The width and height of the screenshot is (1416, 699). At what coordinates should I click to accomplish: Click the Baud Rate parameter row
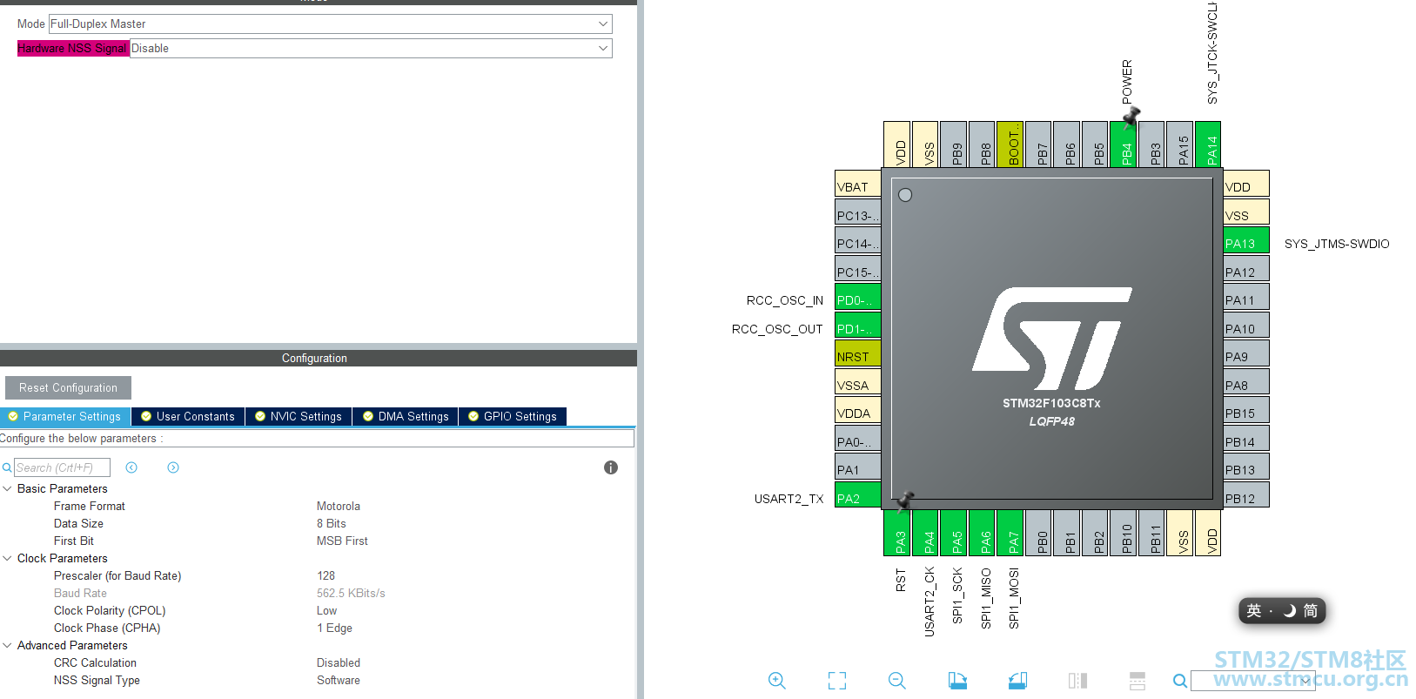317,593
